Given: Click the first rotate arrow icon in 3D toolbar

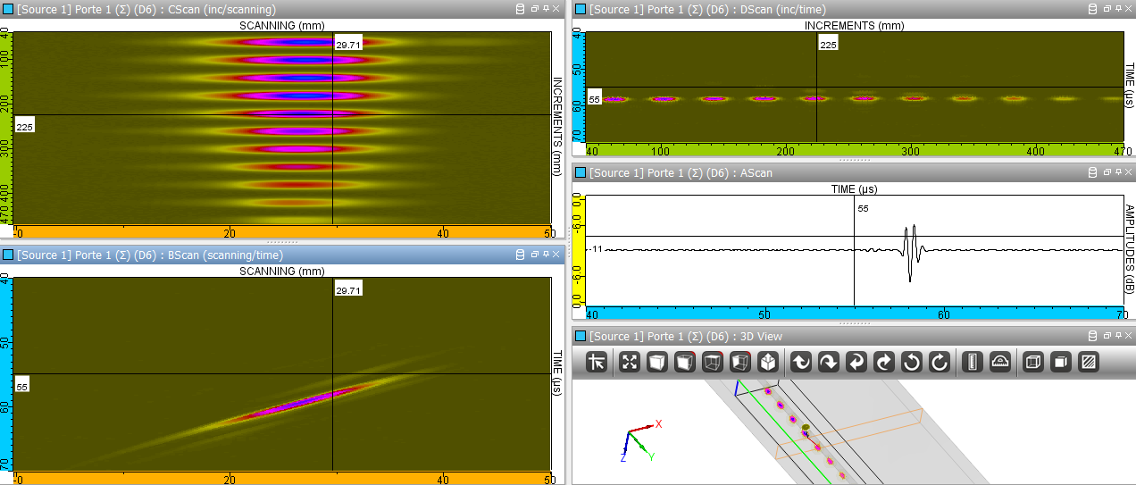Looking at the screenshot, I should 802,362.
